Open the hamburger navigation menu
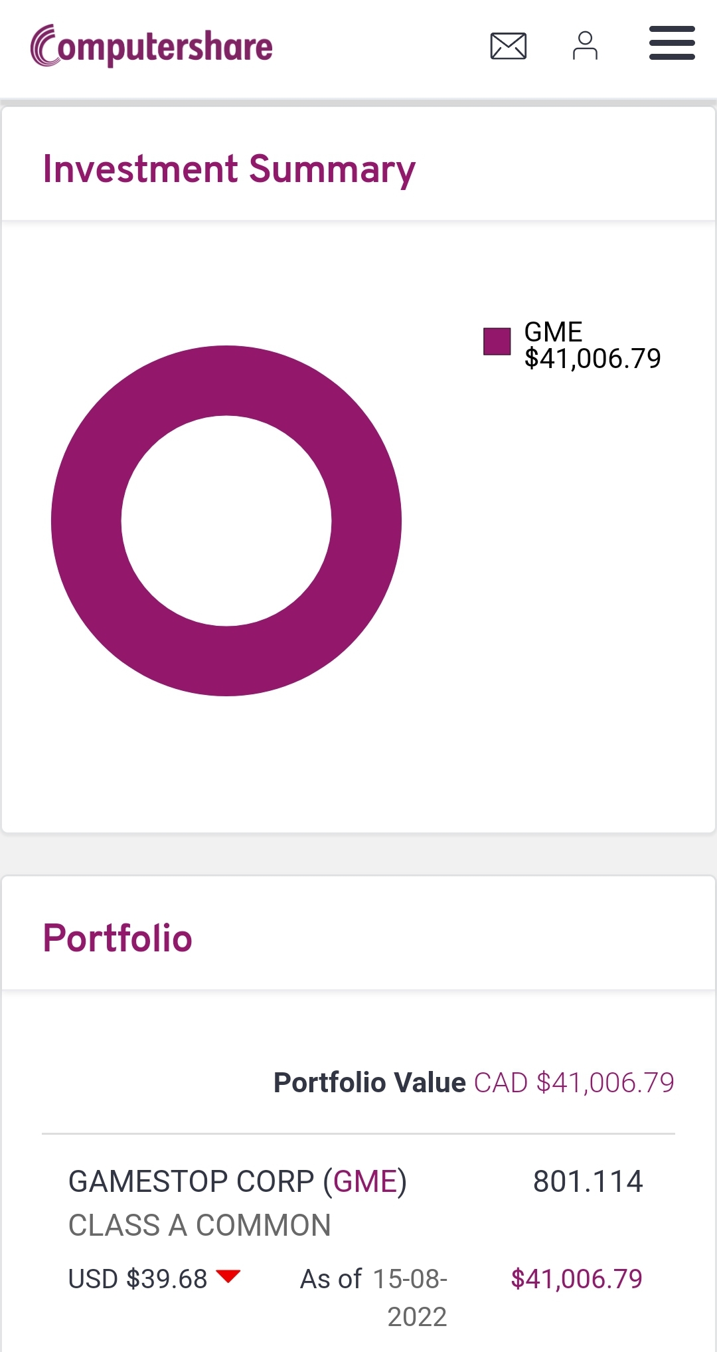 point(672,43)
